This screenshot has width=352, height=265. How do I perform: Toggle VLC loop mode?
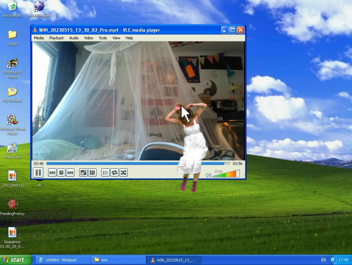(114, 173)
